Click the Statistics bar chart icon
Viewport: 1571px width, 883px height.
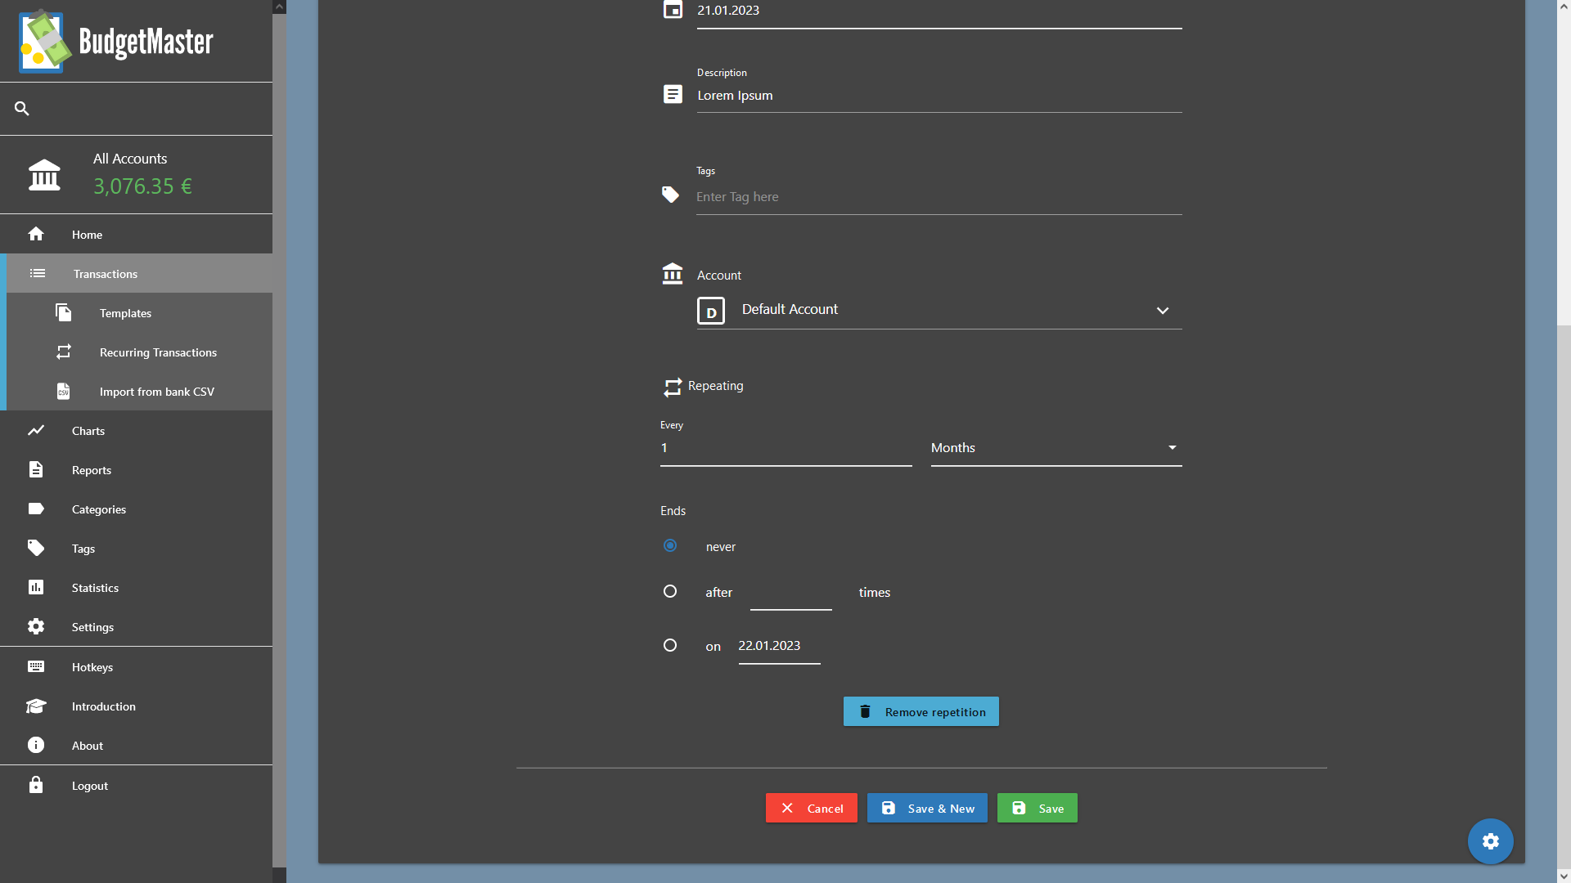pyautogui.click(x=36, y=587)
